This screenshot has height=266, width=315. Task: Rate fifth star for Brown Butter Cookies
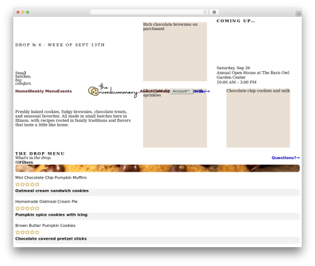pos(37,232)
